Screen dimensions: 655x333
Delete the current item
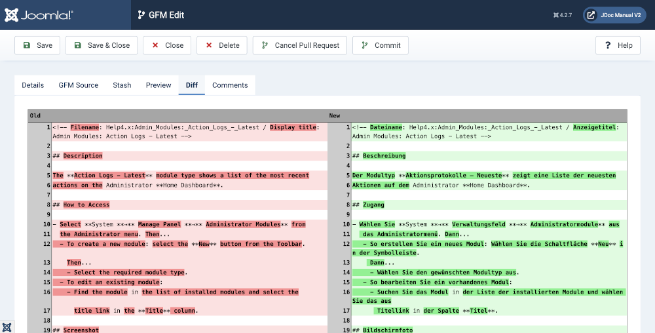[222, 45]
